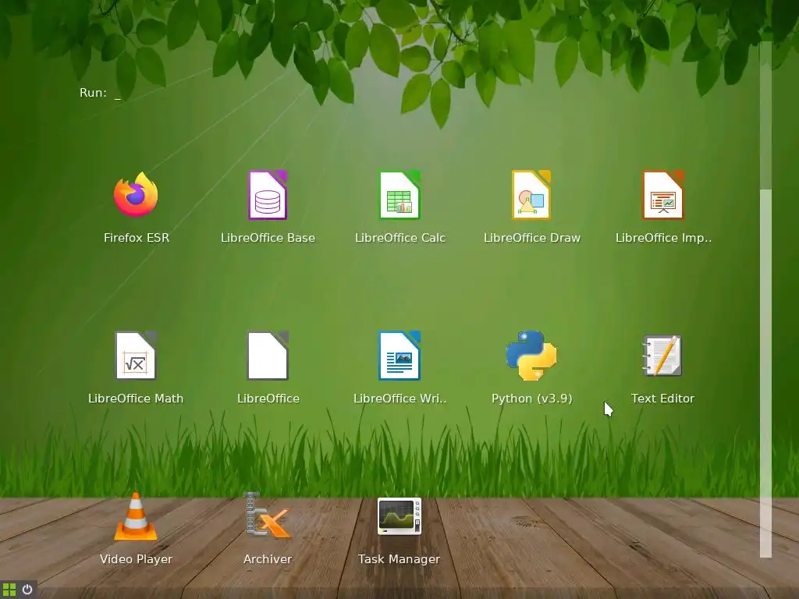This screenshot has height=599, width=799.
Task: Click the power button icon in the bottom panel
Action: pos(27,590)
